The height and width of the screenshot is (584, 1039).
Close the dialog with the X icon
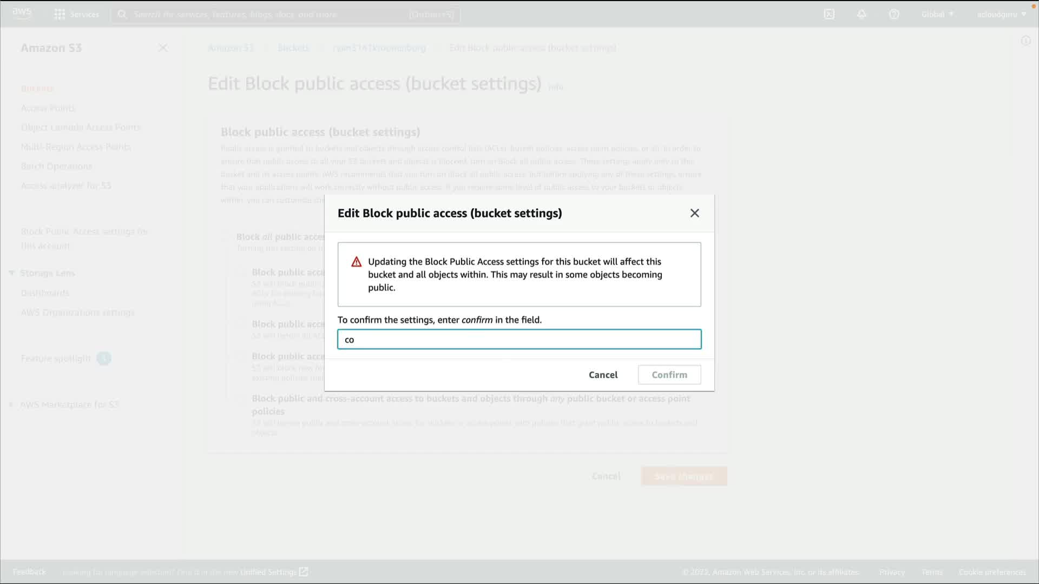[695, 213]
